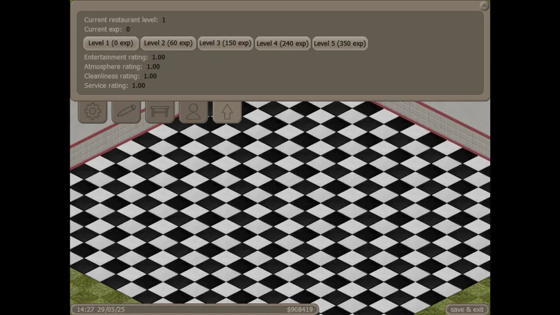Open the settings gear tool

(93, 112)
